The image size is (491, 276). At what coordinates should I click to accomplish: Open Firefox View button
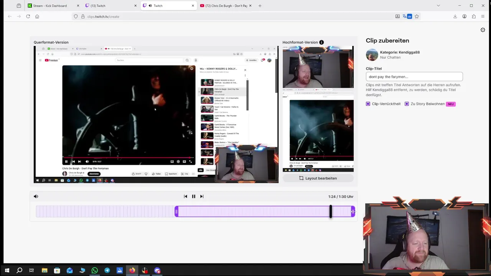tap(19, 6)
